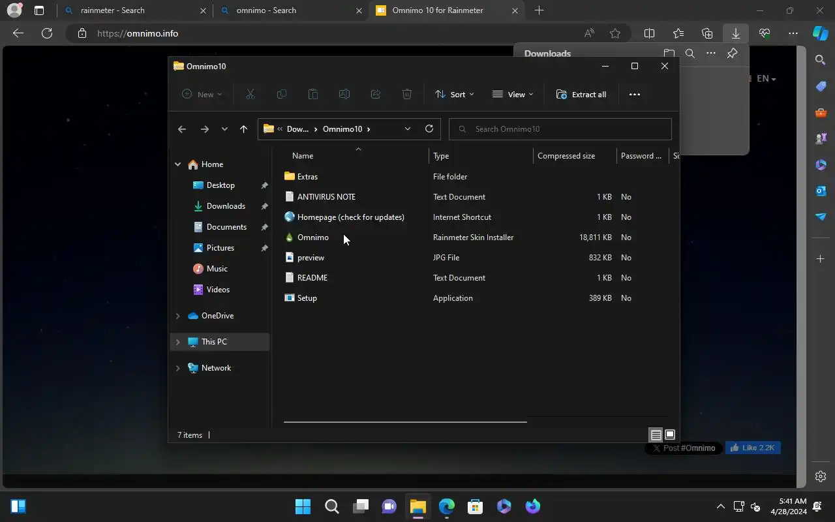
Task: Go back using Explorer's back arrow
Action: pyautogui.click(x=182, y=129)
